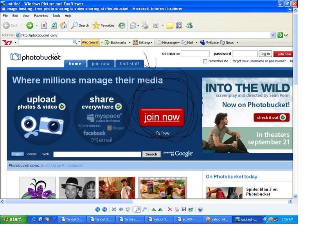
Task: Click the Messenger people icon in browser toolbar
Action: [189, 25]
